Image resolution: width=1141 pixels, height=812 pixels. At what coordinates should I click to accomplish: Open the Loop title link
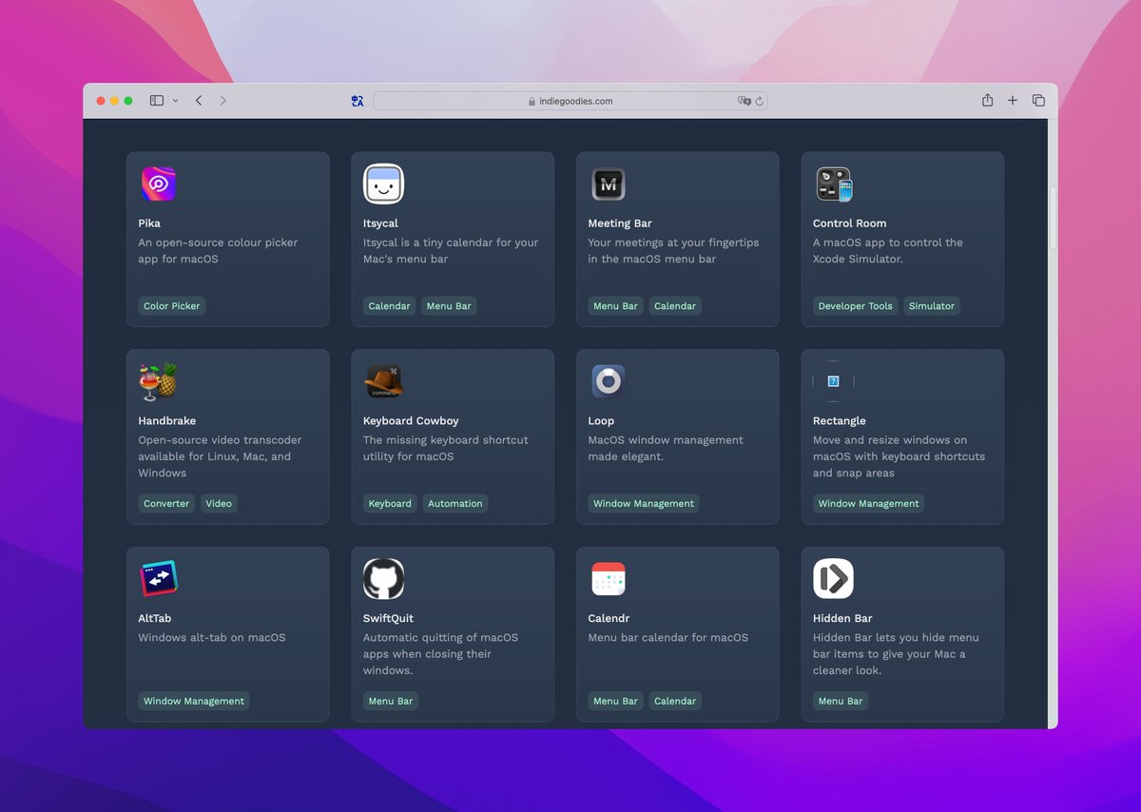[601, 421]
